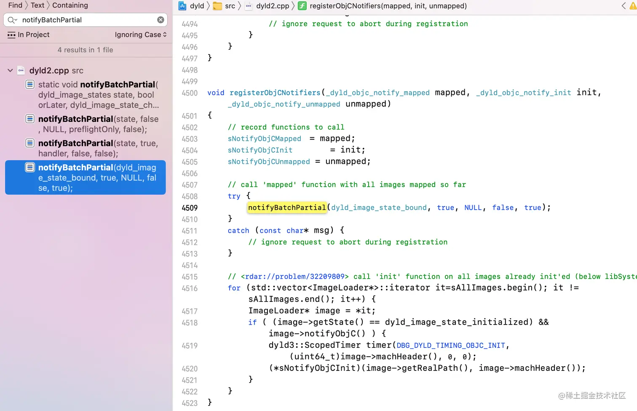Click the warning issue icon
This screenshot has width=637, height=411.
(x=633, y=6)
